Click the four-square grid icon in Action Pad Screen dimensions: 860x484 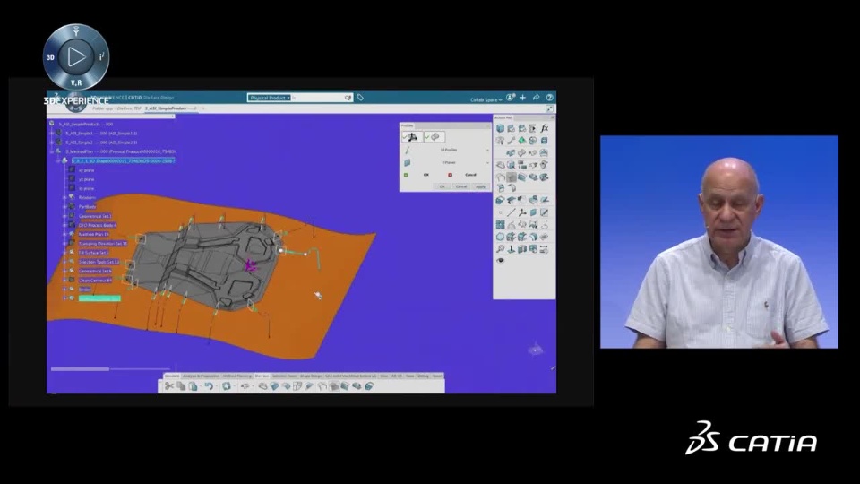pos(500,225)
